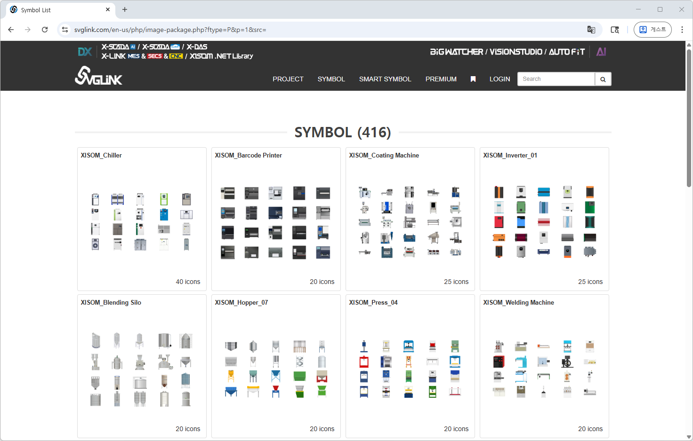Click the translate page icon in the address bar
The width and height of the screenshot is (693, 441).
(591, 30)
